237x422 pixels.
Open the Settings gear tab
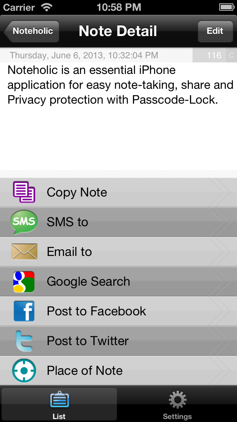(x=177, y=404)
